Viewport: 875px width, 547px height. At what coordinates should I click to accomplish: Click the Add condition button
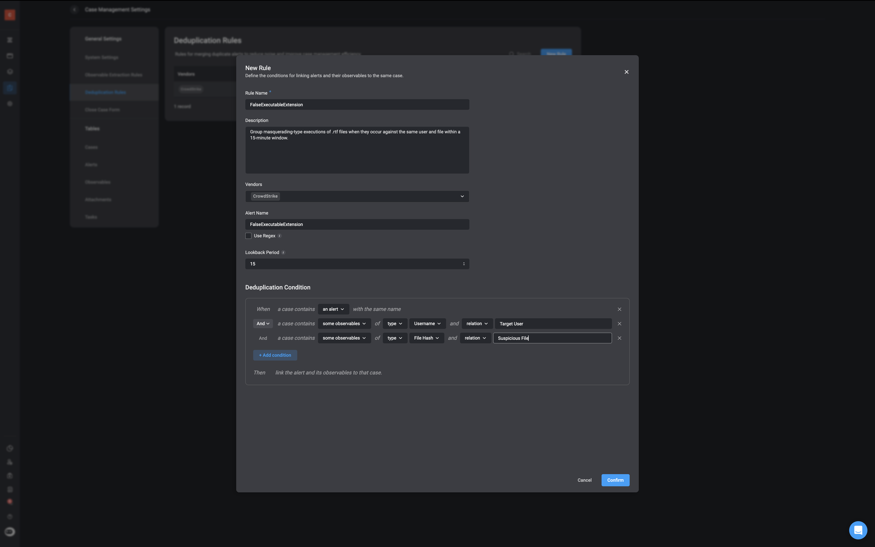click(275, 355)
